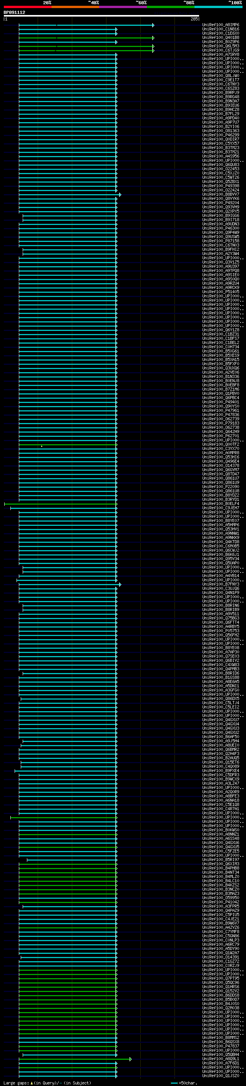Image resolution: width=246 pixels, height=1086 pixels.
Task: Select the UniRef100_A7AP30 label
Action: (221, 652)
